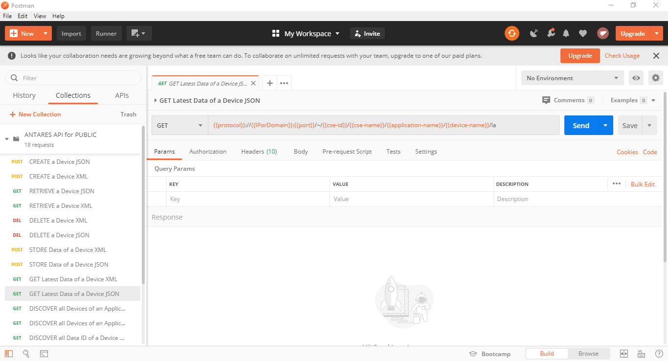Toggle sidebar visibility in the status bar

click(9, 354)
